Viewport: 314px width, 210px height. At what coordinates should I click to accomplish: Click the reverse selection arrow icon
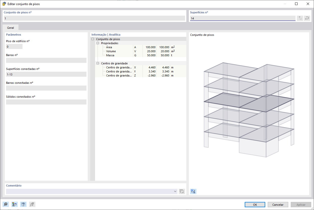click(307, 18)
